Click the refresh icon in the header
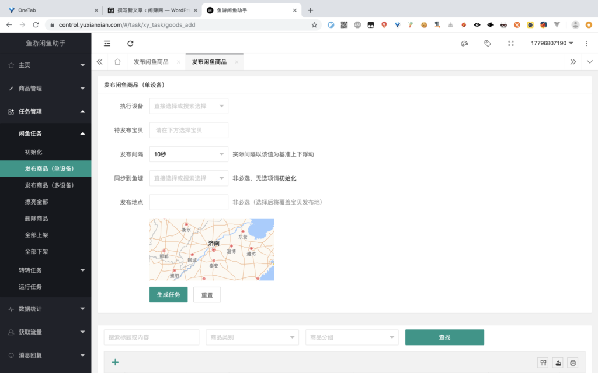 [130, 43]
